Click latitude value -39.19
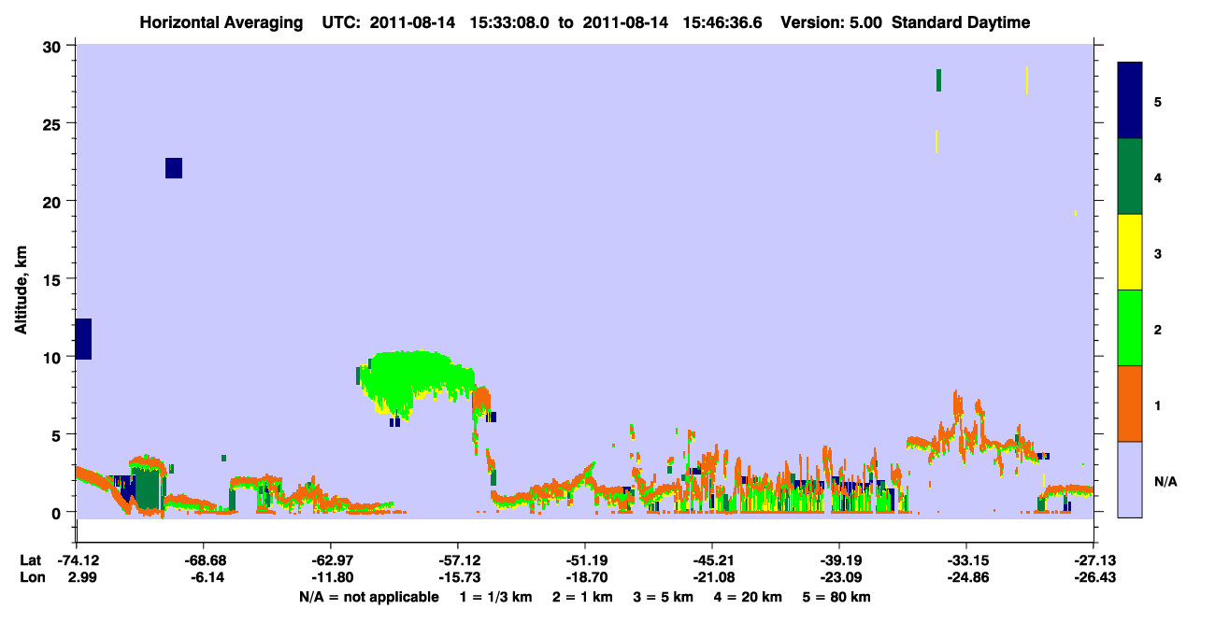The width and height of the screenshot is (1215, 623). (x=839, y=560)
